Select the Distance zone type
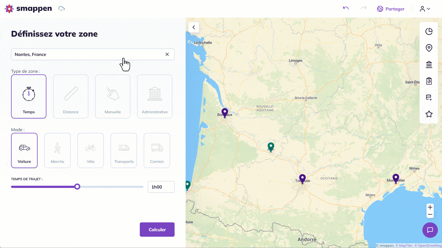The image size is (442, 248). coord(71,96)
